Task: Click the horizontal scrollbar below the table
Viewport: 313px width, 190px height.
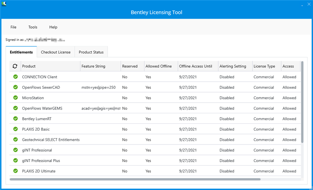Action: [135, 179]
